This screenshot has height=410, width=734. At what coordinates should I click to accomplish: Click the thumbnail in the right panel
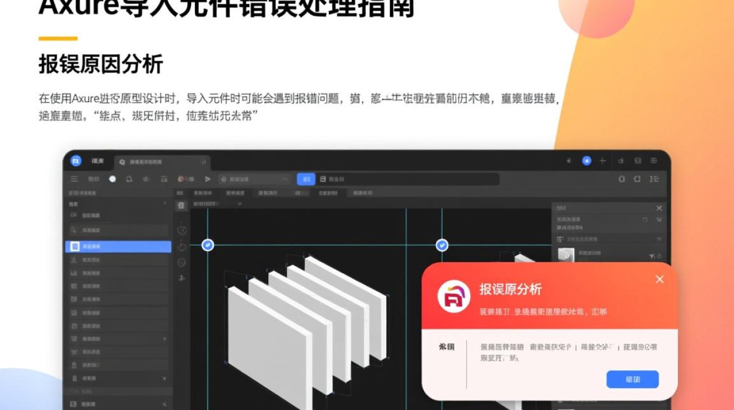coord(566,254)
